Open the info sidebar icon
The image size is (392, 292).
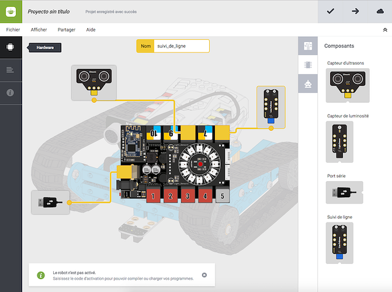click(11, 93)
